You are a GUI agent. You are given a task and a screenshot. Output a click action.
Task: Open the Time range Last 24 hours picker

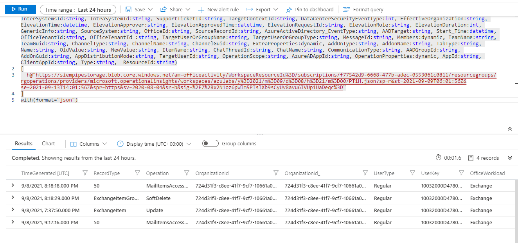78,10
